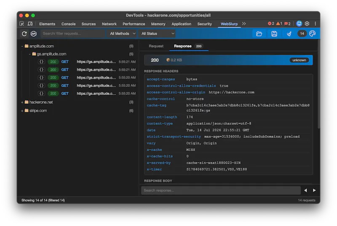The image size is (337, 226).
Task: Switch to the Console tab
Action: tap(68, 24)
